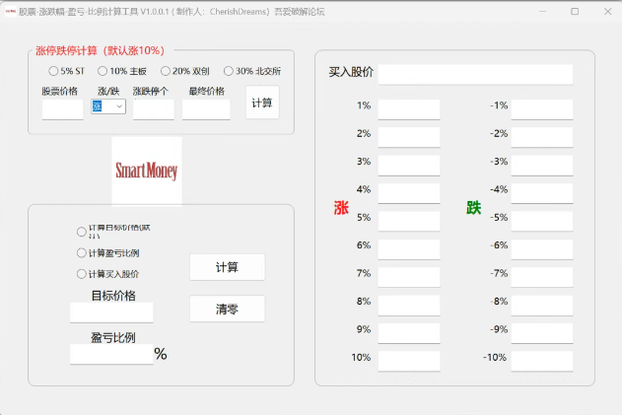Select the 5% ST radio option

(54, 71)
